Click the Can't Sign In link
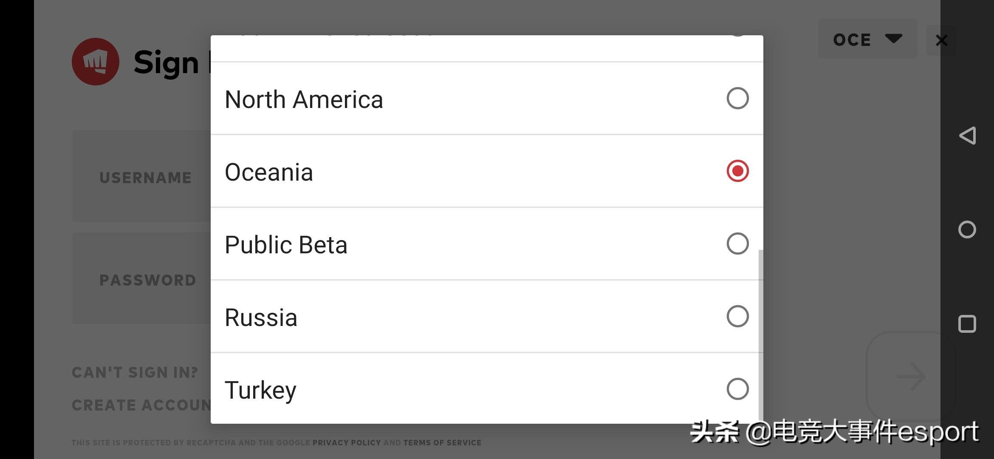The image size is (994, 459). click(x=135, y=373)
